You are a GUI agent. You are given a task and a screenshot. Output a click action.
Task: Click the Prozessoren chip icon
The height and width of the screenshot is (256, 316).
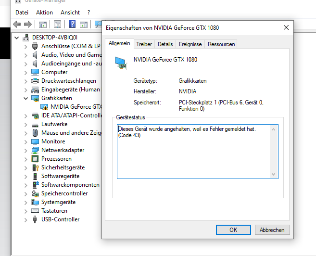click(x=35, y=159)
